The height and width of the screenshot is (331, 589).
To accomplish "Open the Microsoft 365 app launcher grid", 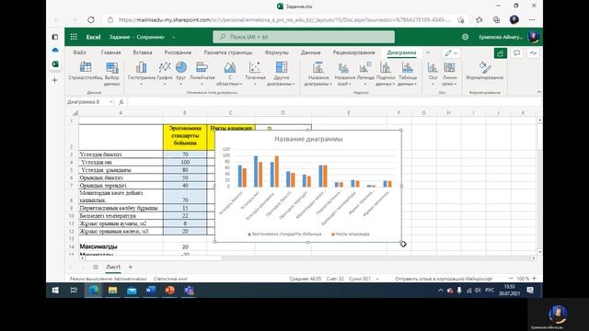I will [74, 37].
